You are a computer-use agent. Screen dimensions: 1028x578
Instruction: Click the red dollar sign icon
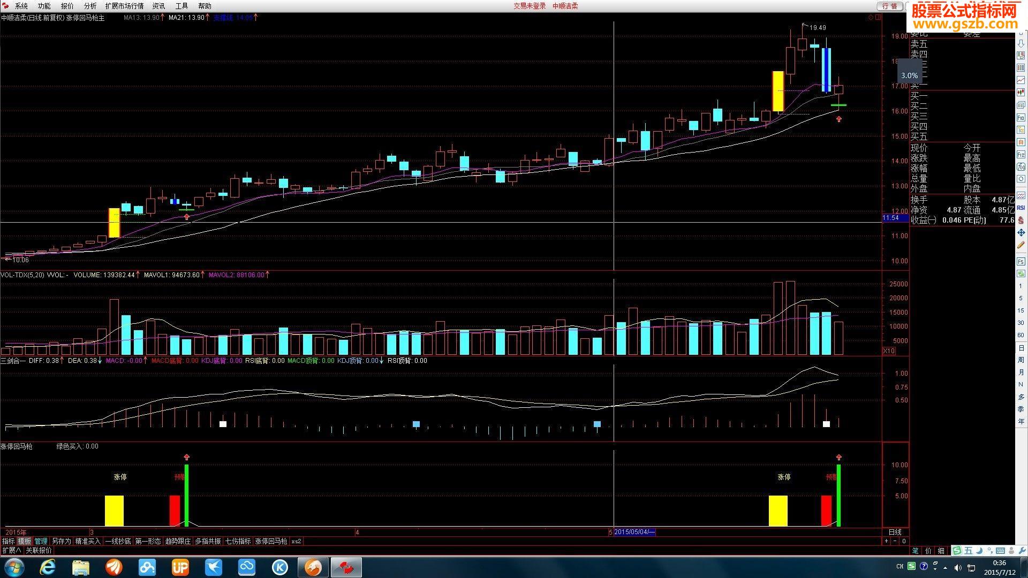(x=1021, y=220)
